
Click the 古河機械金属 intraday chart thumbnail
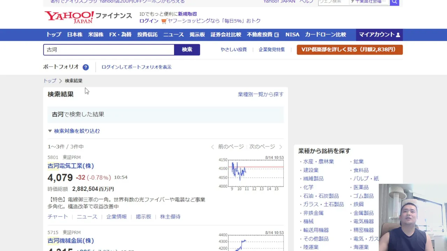pos(251,241)
